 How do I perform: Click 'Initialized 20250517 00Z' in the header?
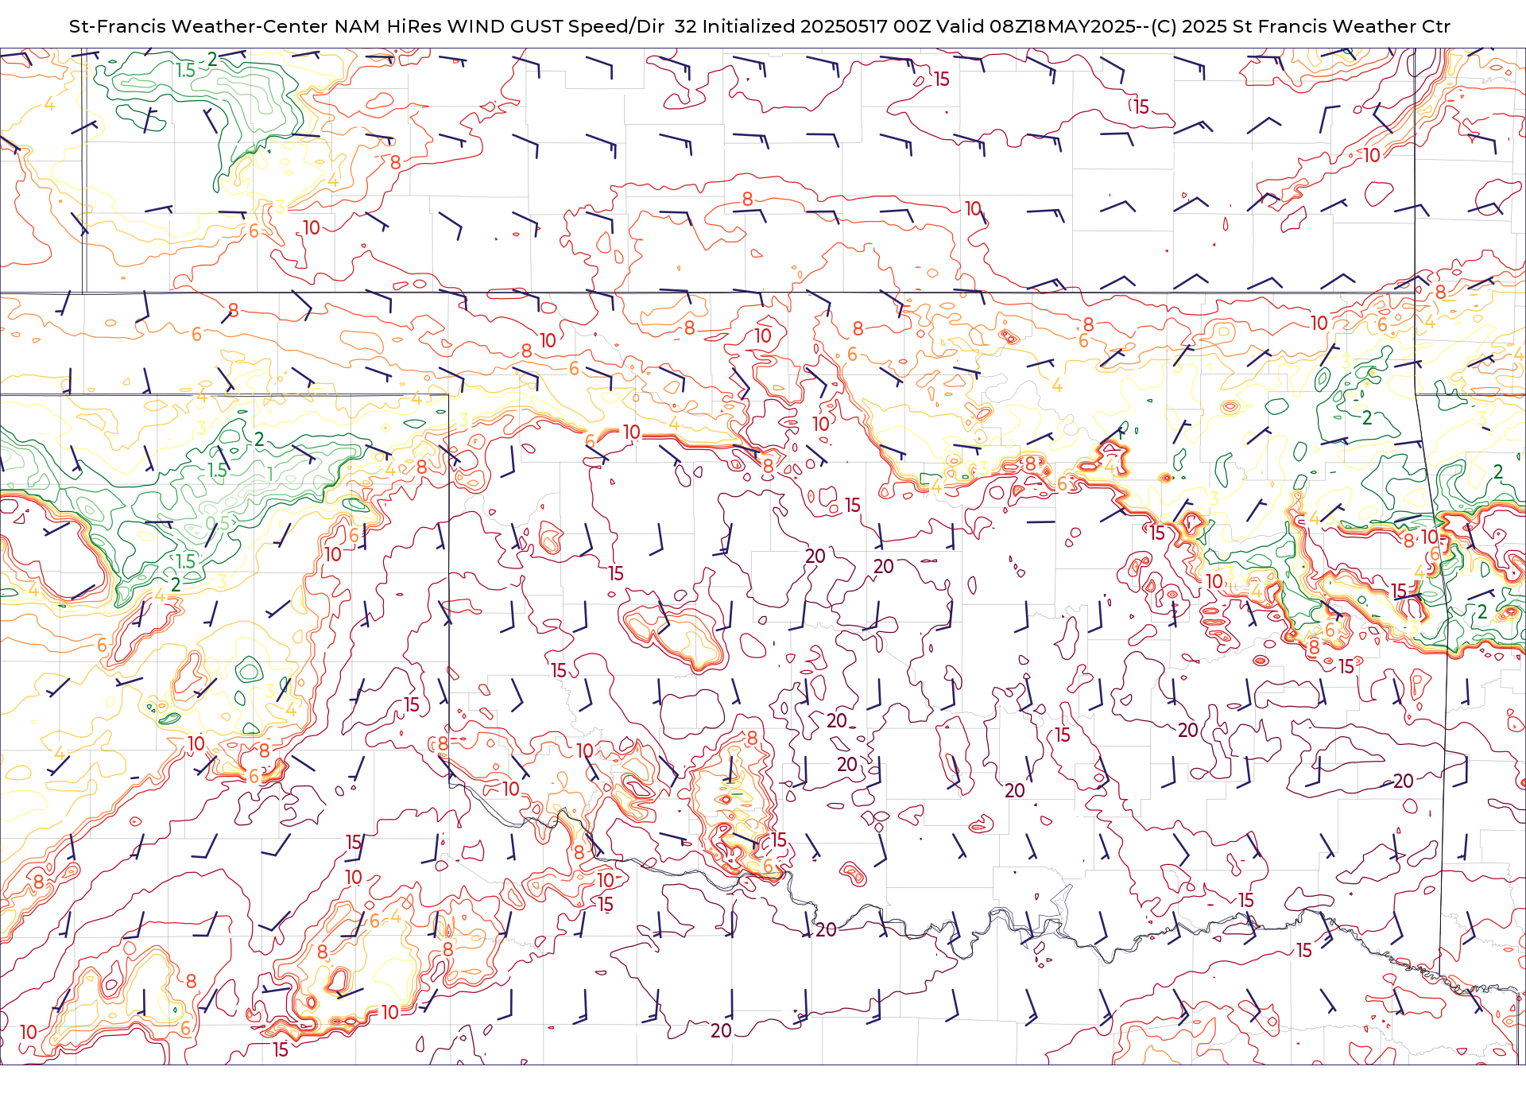[x=817, y=26]
